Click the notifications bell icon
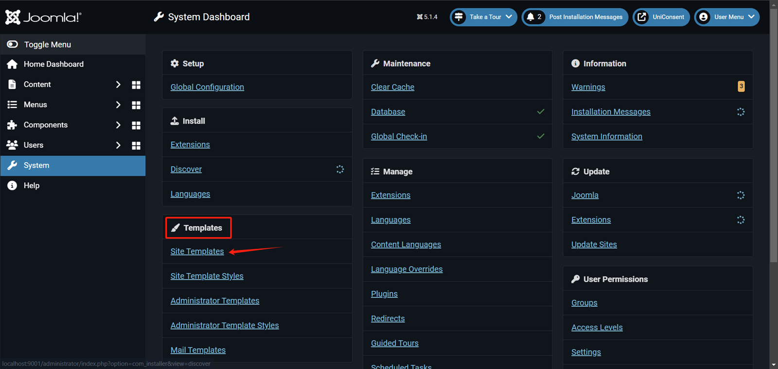This screenshot has height=369, width=778. 530,17
